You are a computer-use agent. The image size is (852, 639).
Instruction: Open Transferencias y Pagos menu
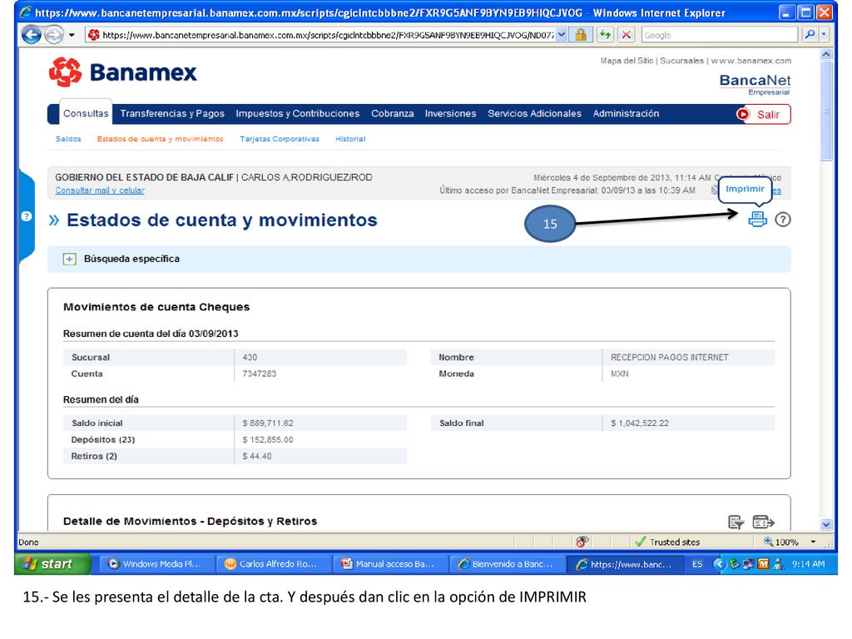coord(172,113)
